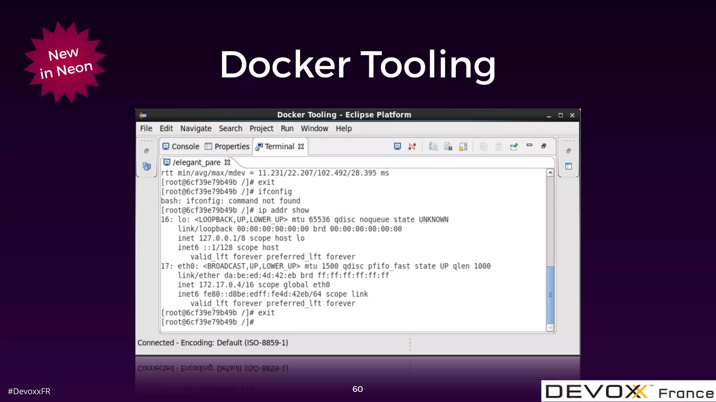The image size is (716, 402).
Task: Click the 'bash: ifconfig: command not found' line
Action: point(231,201)
